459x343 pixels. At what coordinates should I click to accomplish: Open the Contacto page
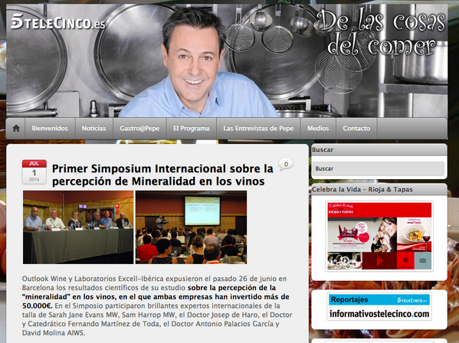[x=356, y=129]
